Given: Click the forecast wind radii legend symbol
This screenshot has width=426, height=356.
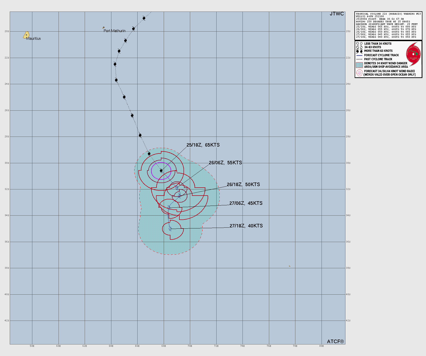Looking at the screenshot, I should pyautogui.click(x=359, y=73).
